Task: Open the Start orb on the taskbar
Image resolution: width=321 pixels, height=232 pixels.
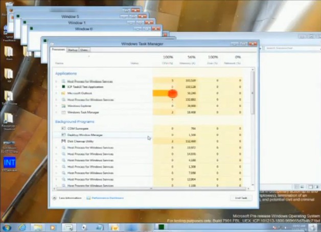Action: point(6,227)
